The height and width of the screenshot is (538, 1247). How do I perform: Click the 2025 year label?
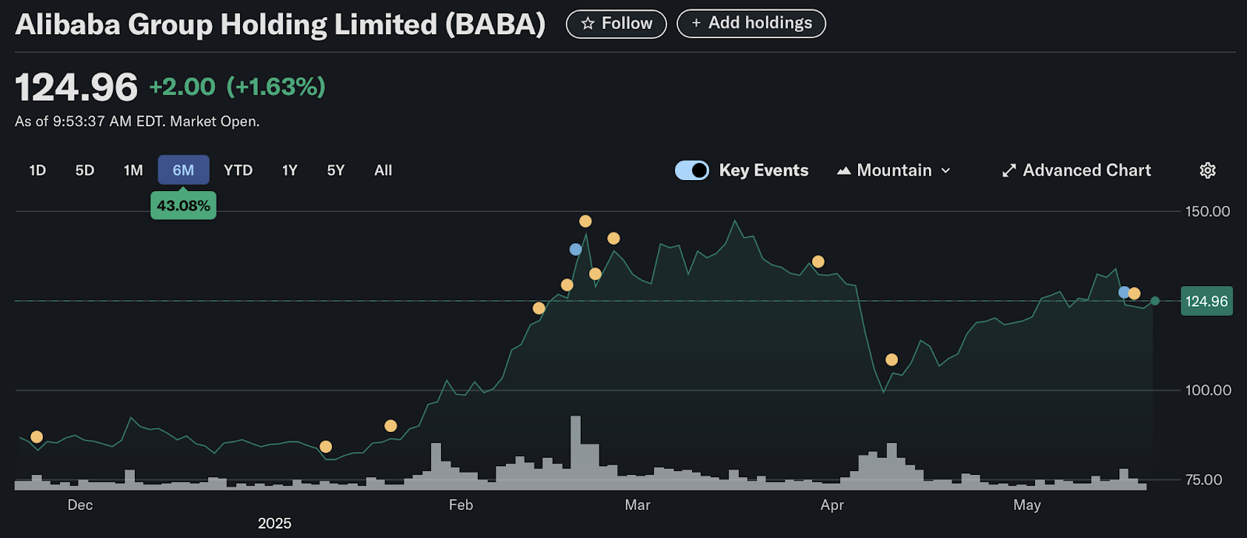click(x=274, y=523)
